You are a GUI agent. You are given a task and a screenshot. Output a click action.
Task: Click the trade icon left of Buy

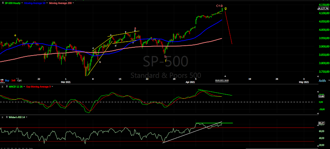pyautogui.click(x=2, y=80)
